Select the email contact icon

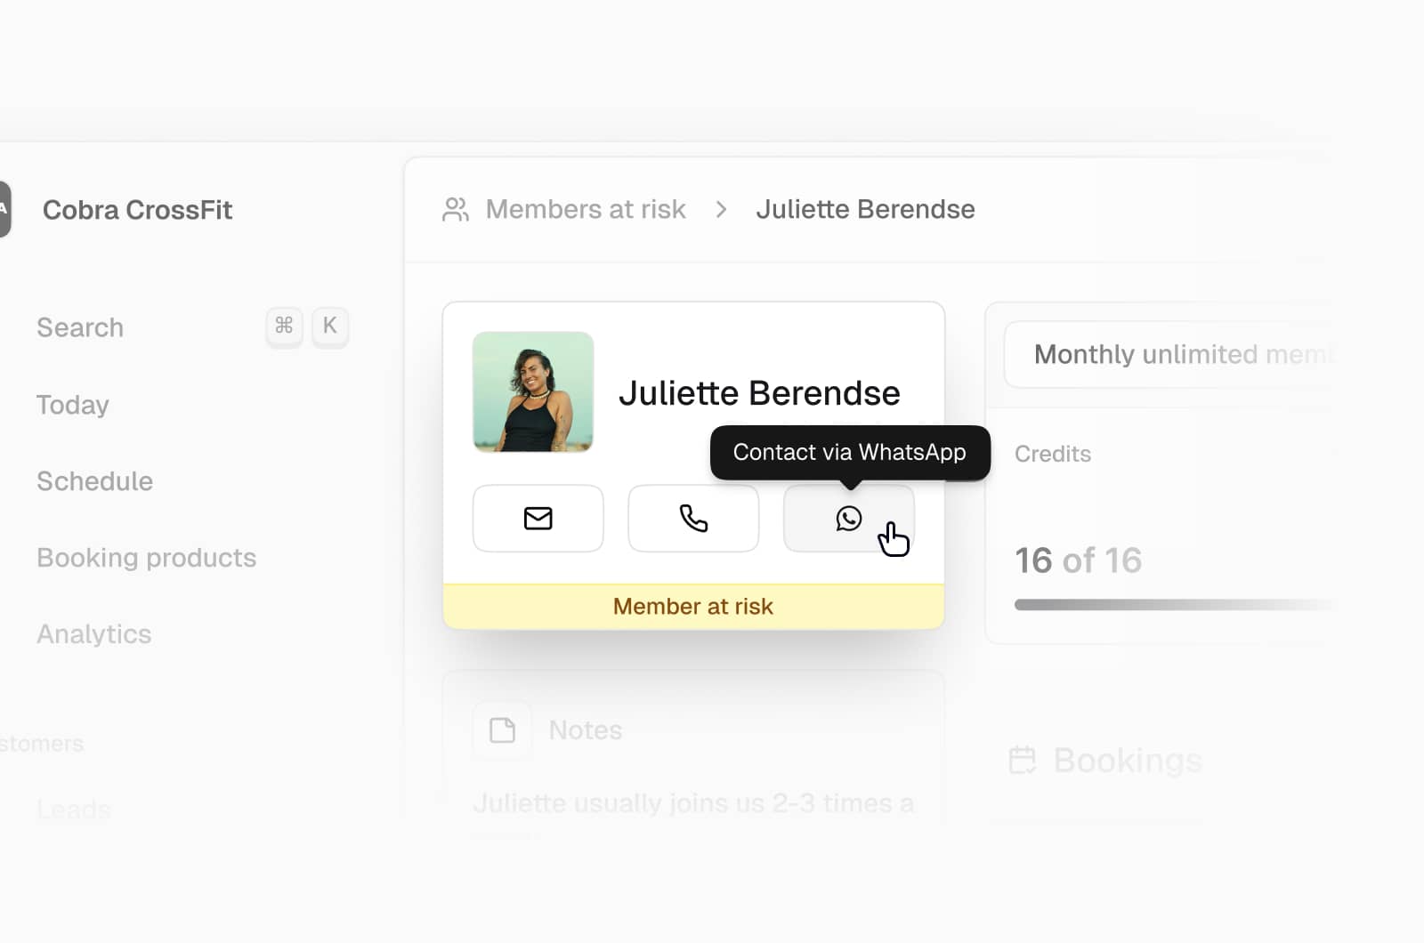point(538,518)
